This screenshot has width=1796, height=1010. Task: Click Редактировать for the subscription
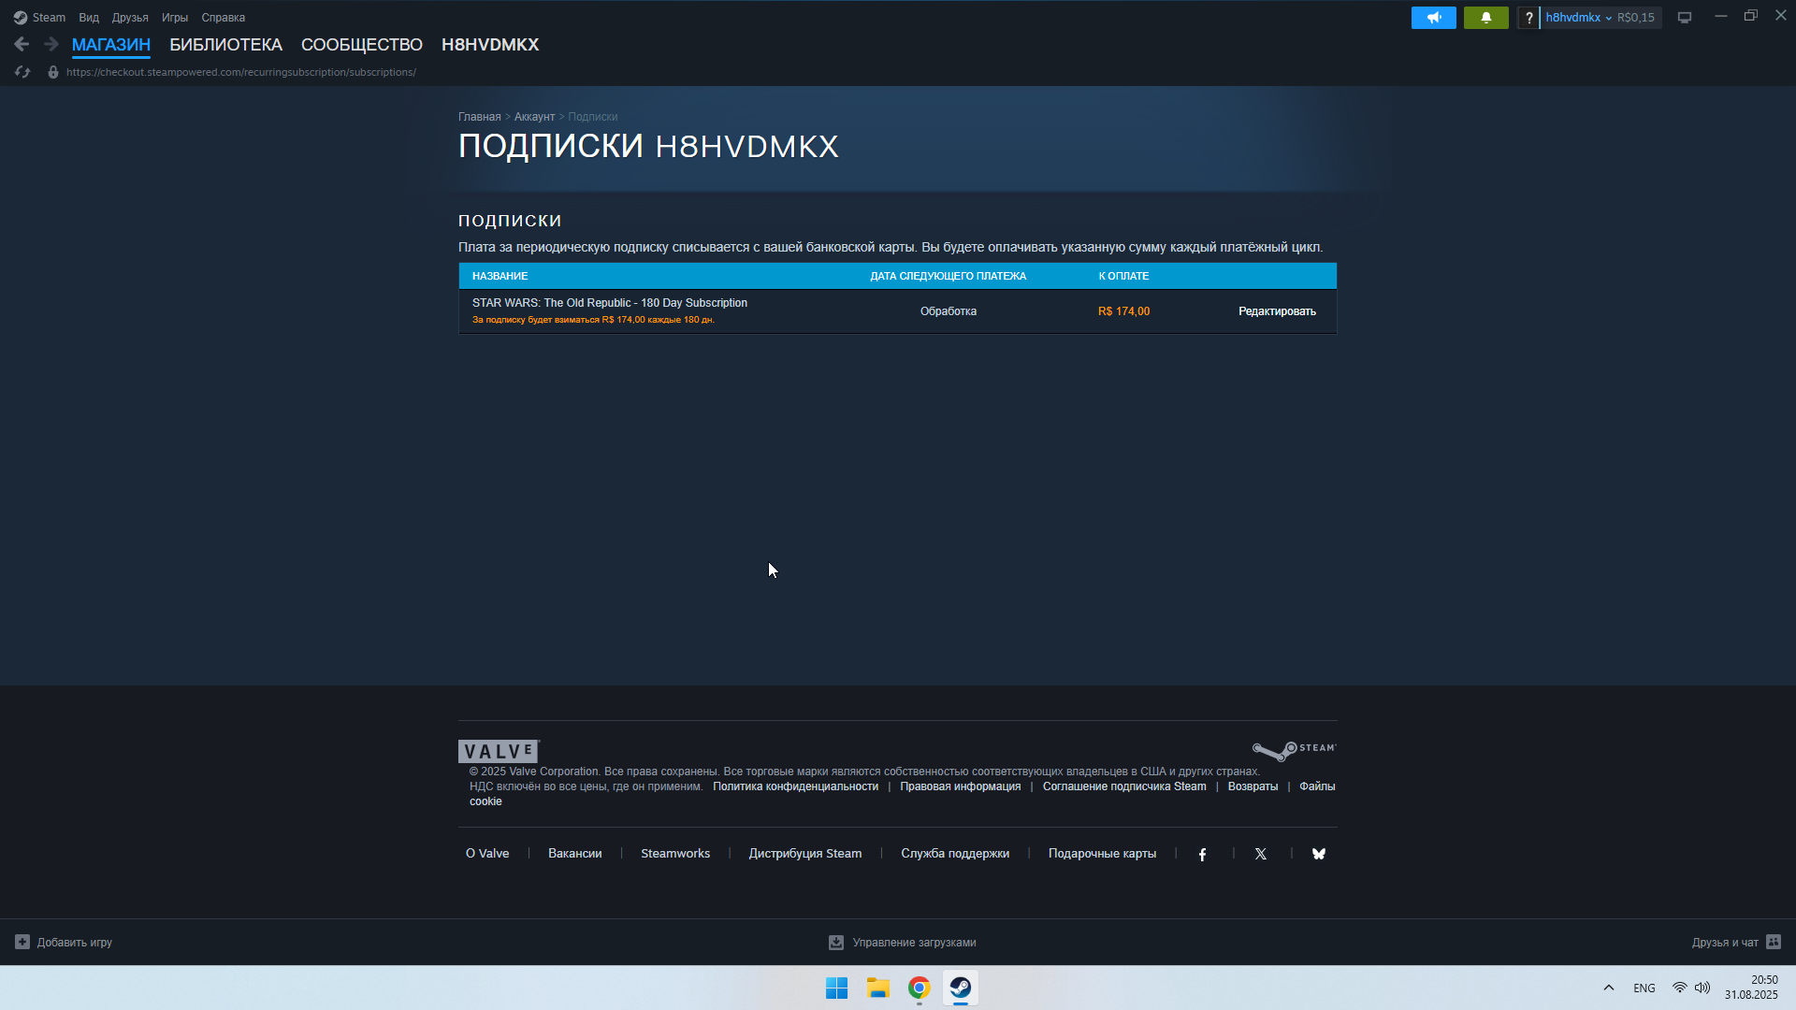tap(1277, 311)
